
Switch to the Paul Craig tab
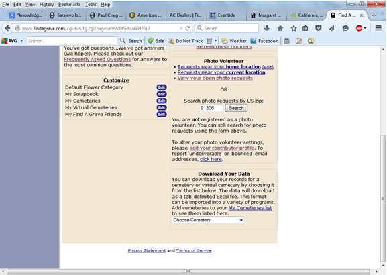tap(107, 15)
